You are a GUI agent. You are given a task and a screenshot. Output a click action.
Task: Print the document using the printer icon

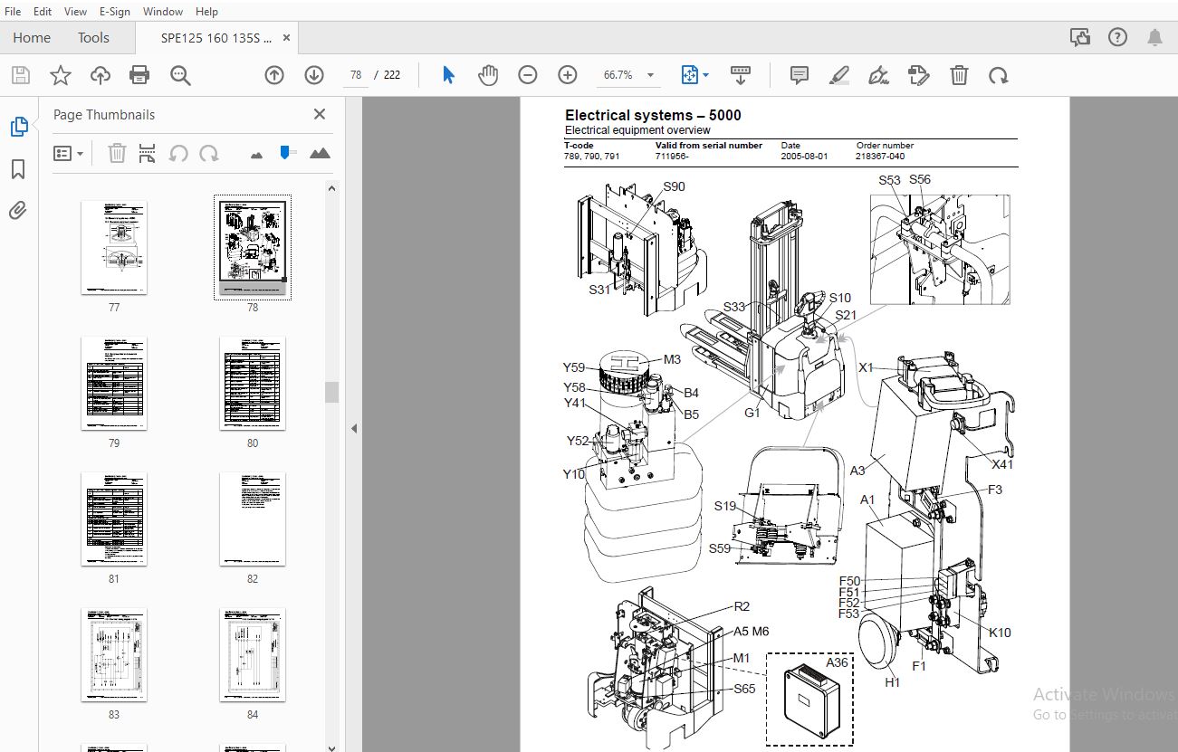[x=139, y=75]
